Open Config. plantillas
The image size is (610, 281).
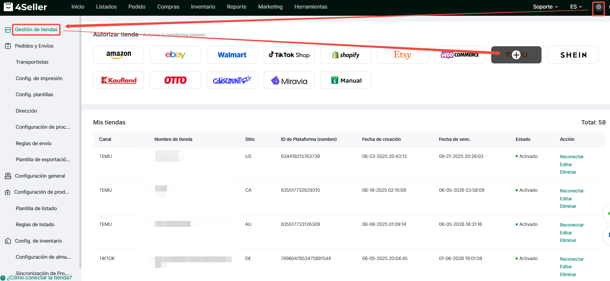click(x=34, y=95)
